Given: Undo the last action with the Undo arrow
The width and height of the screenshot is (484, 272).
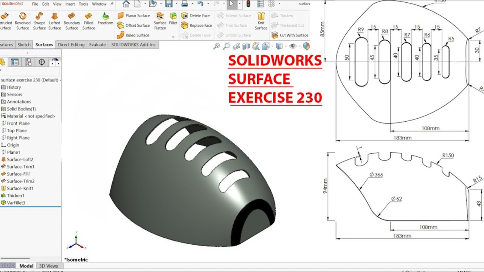Looking at the screenshot, I should coord(200,4).
